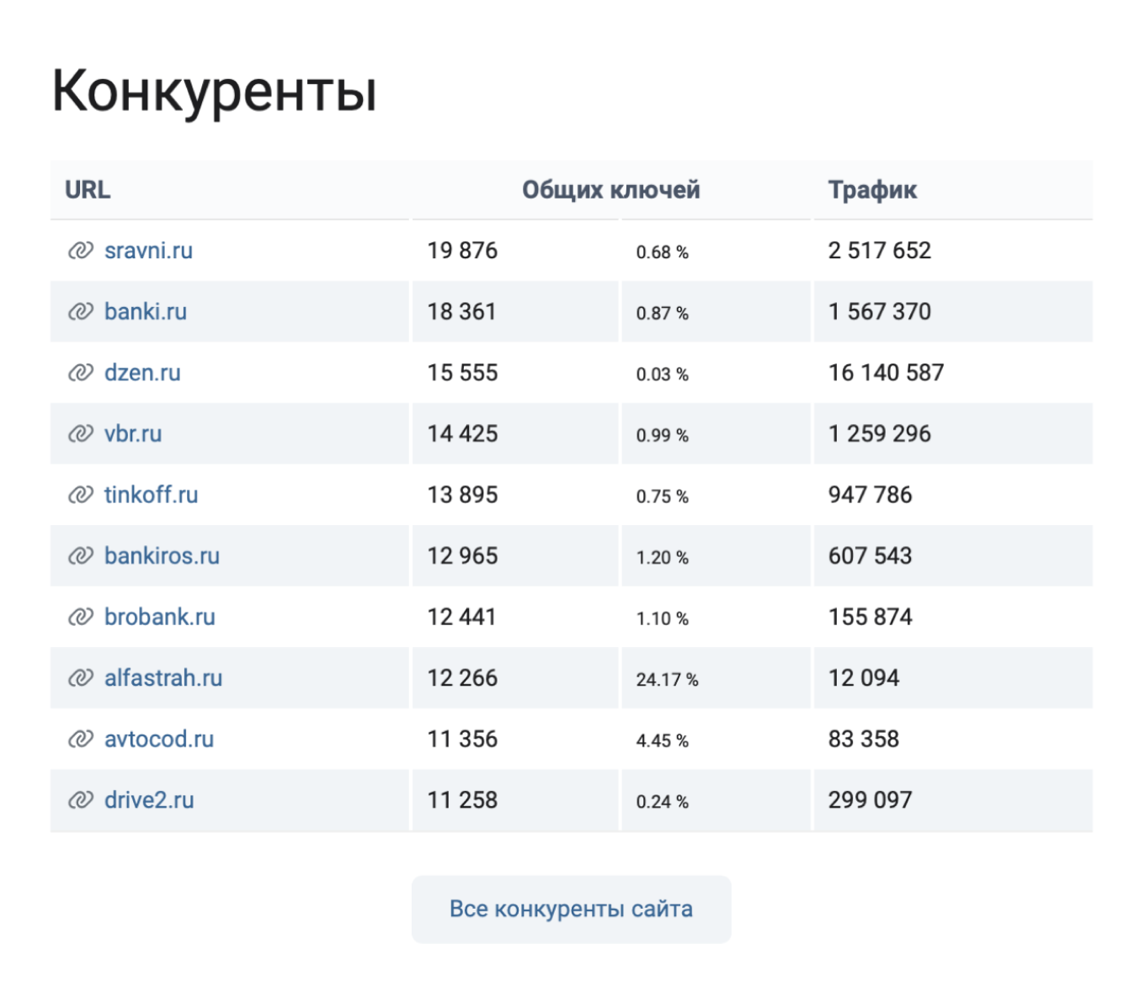Click the link icon beside banki.ru

click(x=79, y=311)
